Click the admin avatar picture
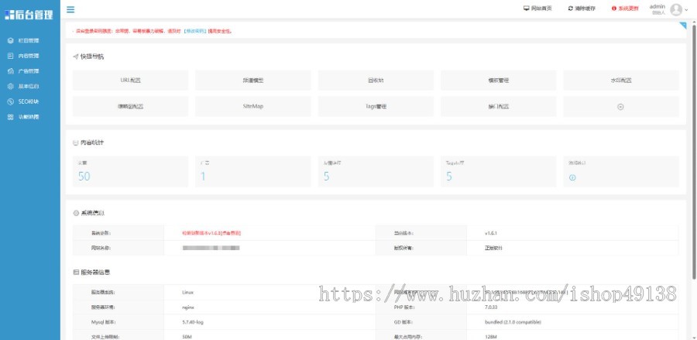The image size is (697, 340). [676, 9]
